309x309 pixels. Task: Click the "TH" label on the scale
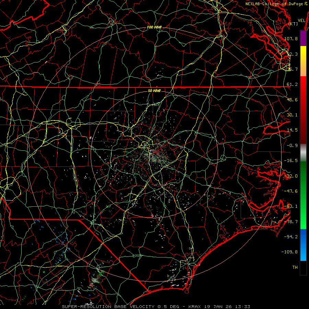click(x=295, y=267)
